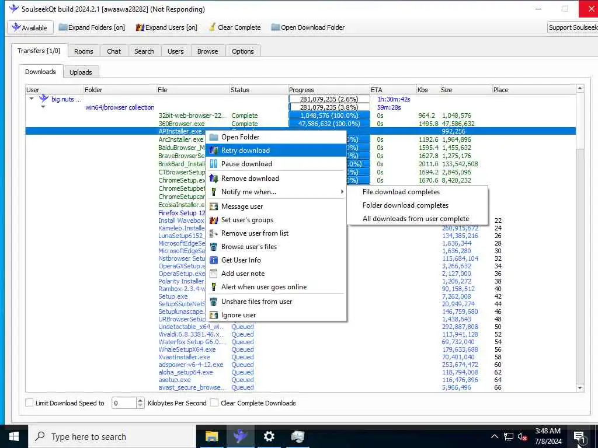This screenshot has height=448, width=598.
Task: Click the 32bit-web-browser progress bar
Action: coord(329,116)
